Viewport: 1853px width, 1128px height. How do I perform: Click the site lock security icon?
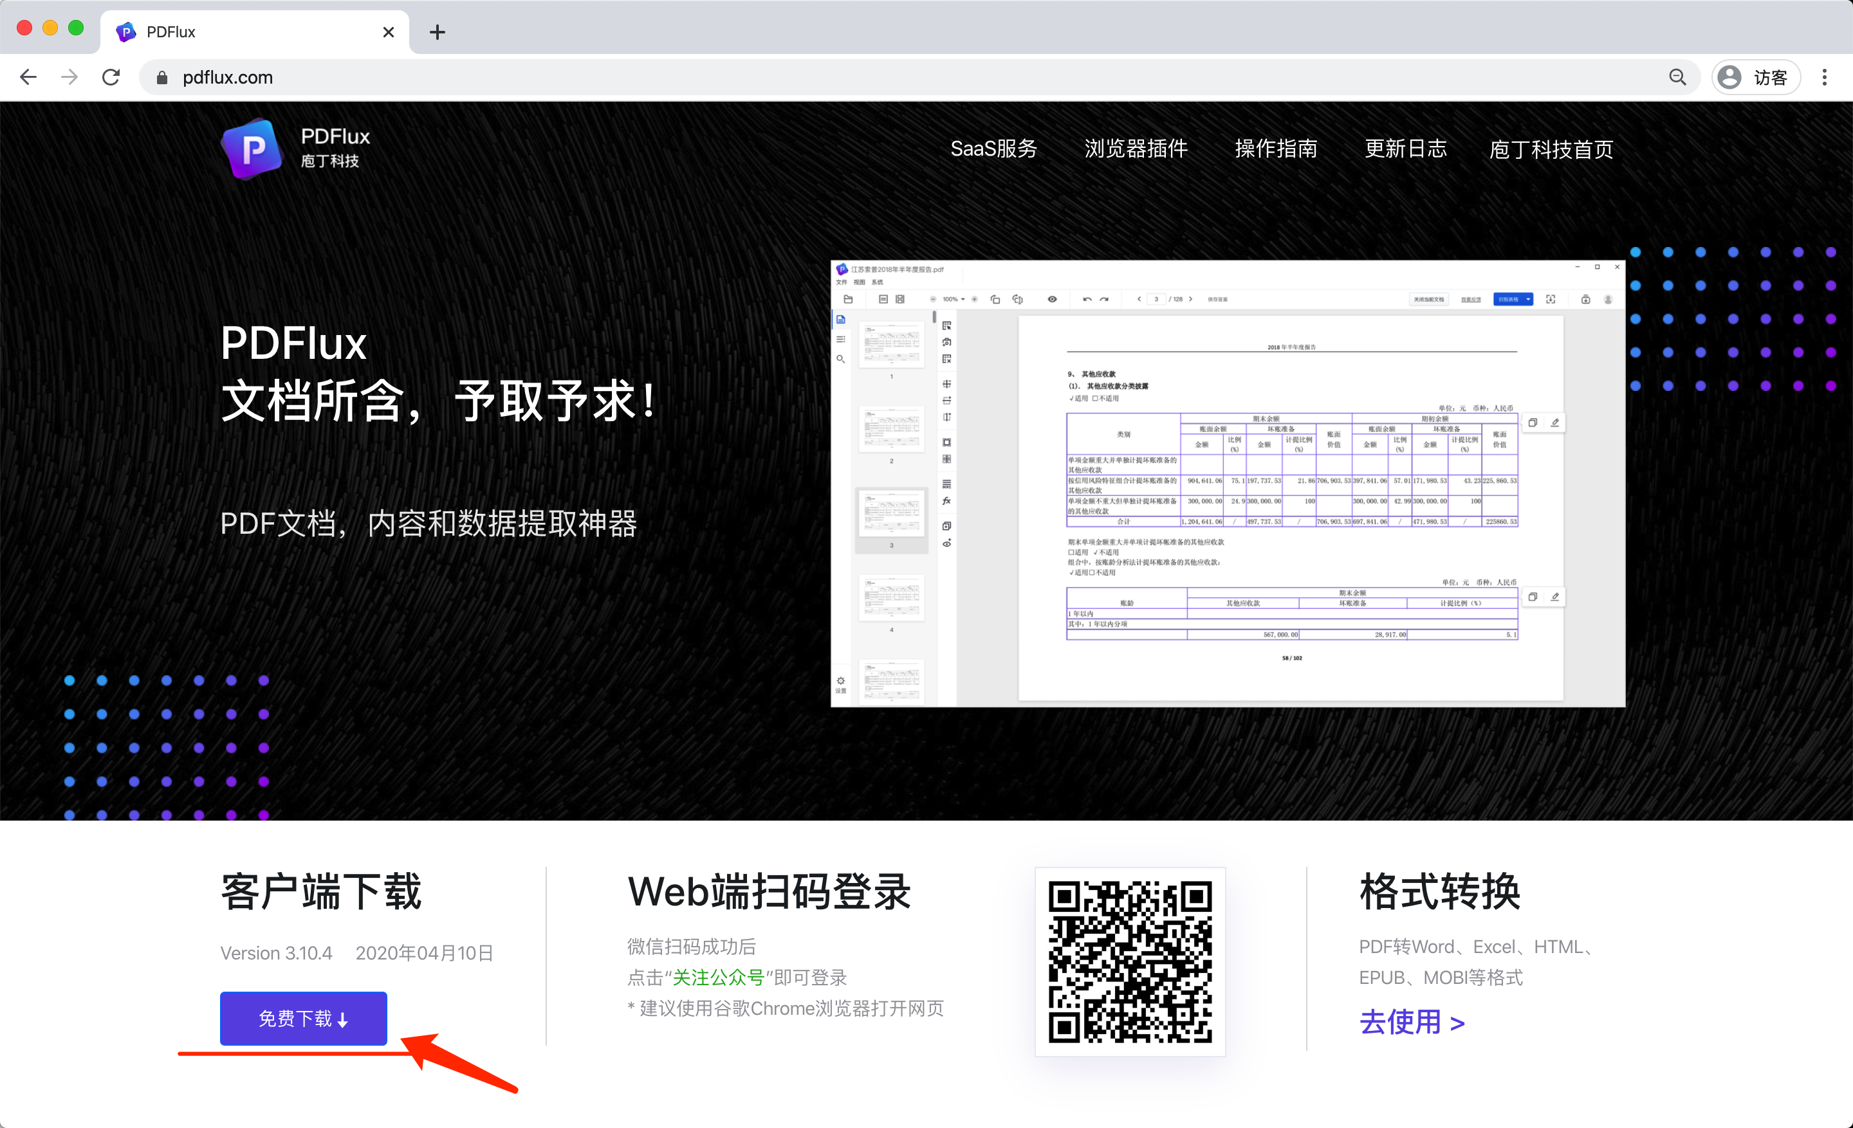pos(161,77)
